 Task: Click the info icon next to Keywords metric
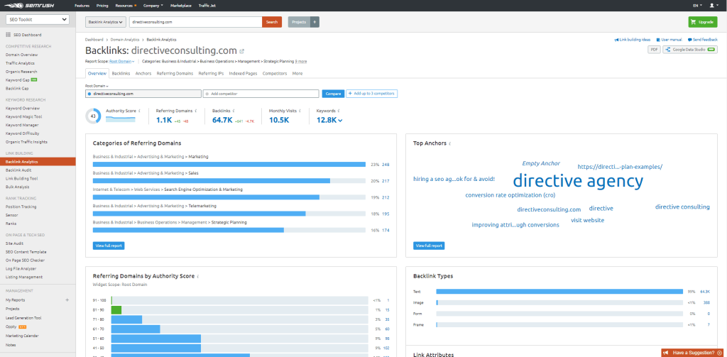339,111
